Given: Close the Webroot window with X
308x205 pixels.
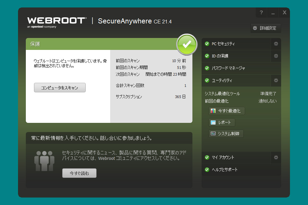Looking at the screenshot, I should pyautogui.click(x=285, y=13).
